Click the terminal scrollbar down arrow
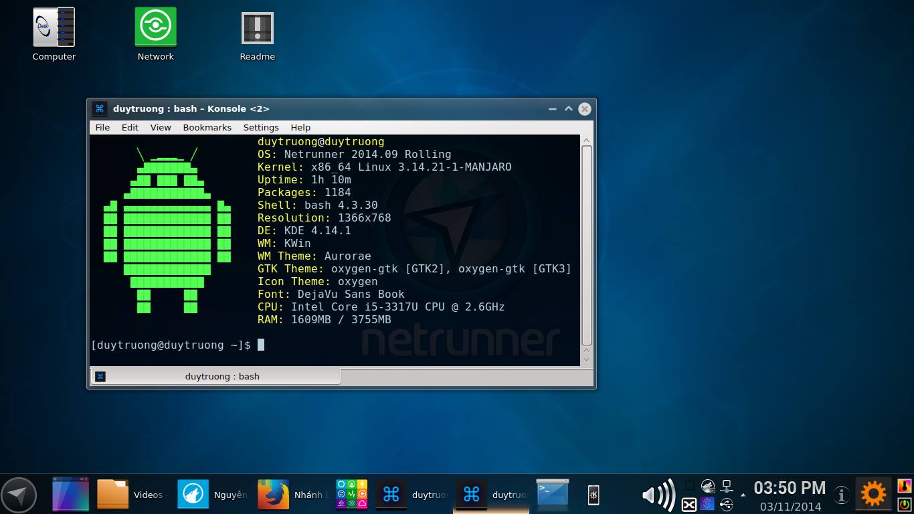The height and width of the screenshot is (514, 914). [x=587, y=360]
